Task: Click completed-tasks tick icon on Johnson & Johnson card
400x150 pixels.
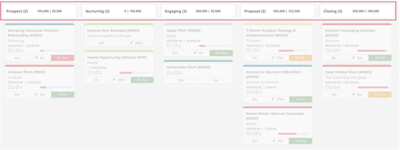Action: [257, 92]
